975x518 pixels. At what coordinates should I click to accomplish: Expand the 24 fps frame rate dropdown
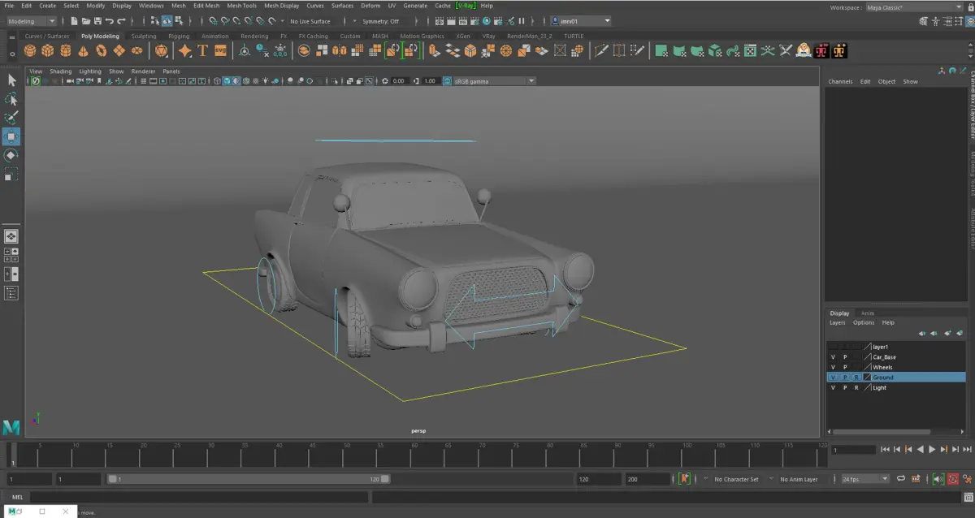point(864,479)
